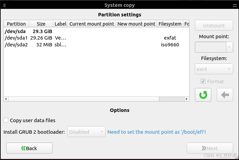This screenshot has height=160, width=239.
Task: Click the Filesystem column header
Action: tap(170, 24)
